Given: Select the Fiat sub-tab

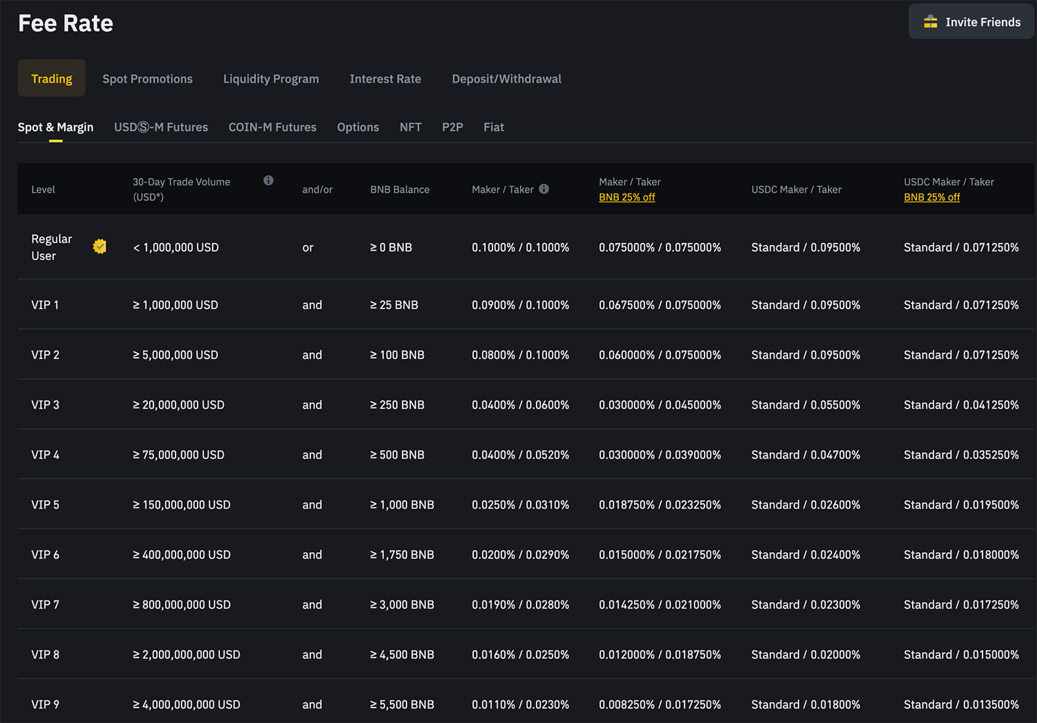Looking at the screenshot, I should [493, 127].
